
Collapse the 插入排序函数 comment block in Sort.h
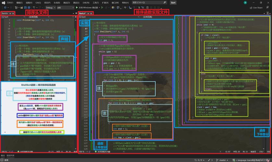[x=16, y=29]
